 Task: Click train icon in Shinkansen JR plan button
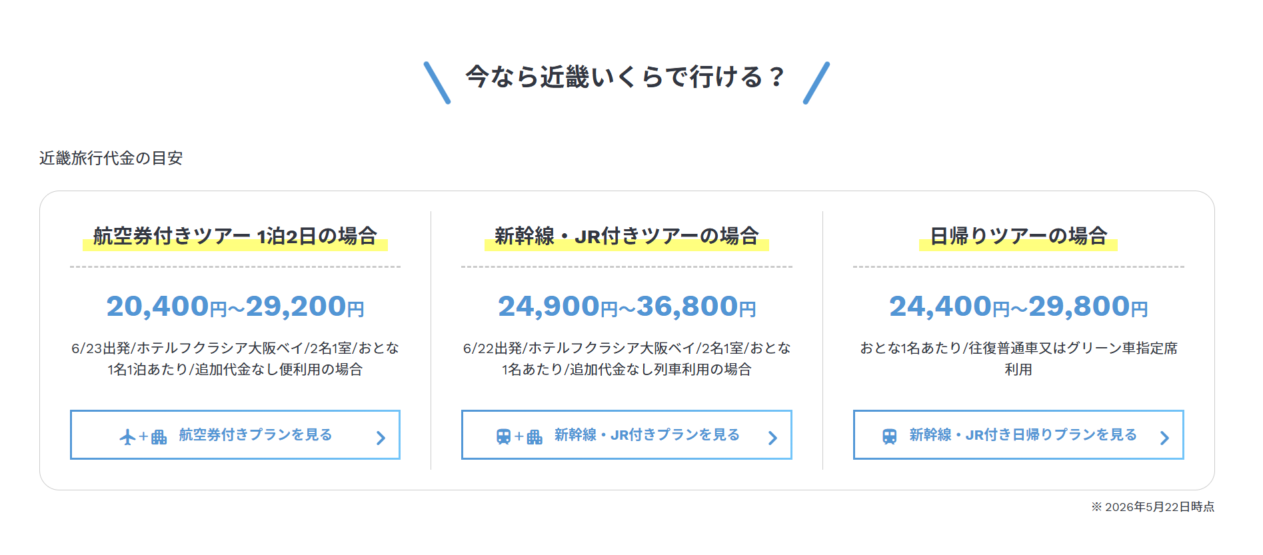pos(503,437)
